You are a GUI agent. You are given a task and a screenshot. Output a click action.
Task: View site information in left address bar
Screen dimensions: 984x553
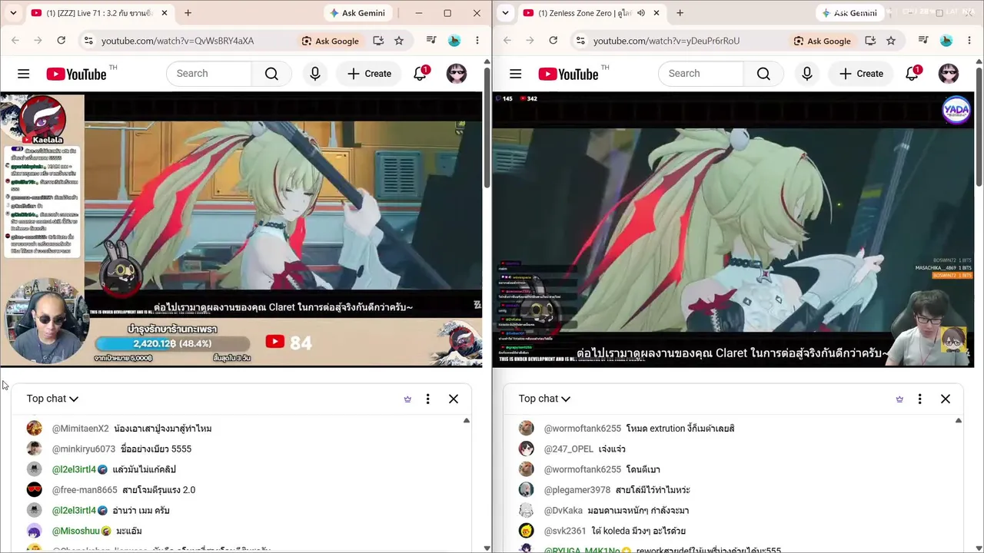[88, 41]
